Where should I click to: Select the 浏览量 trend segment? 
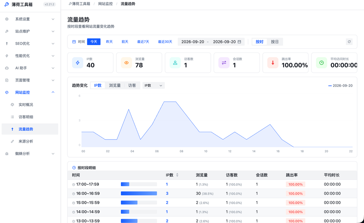click(115, 86)
